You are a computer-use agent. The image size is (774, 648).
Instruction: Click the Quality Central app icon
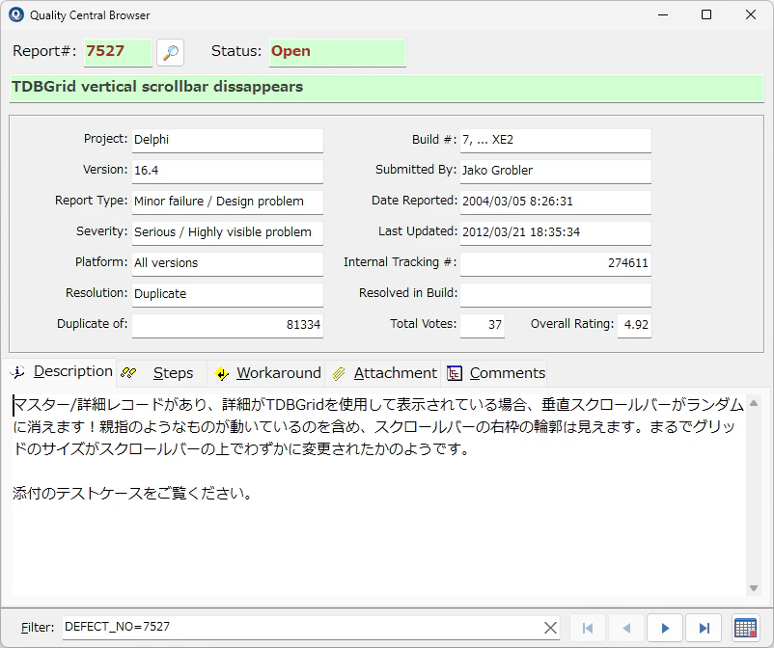pos(16,14)
